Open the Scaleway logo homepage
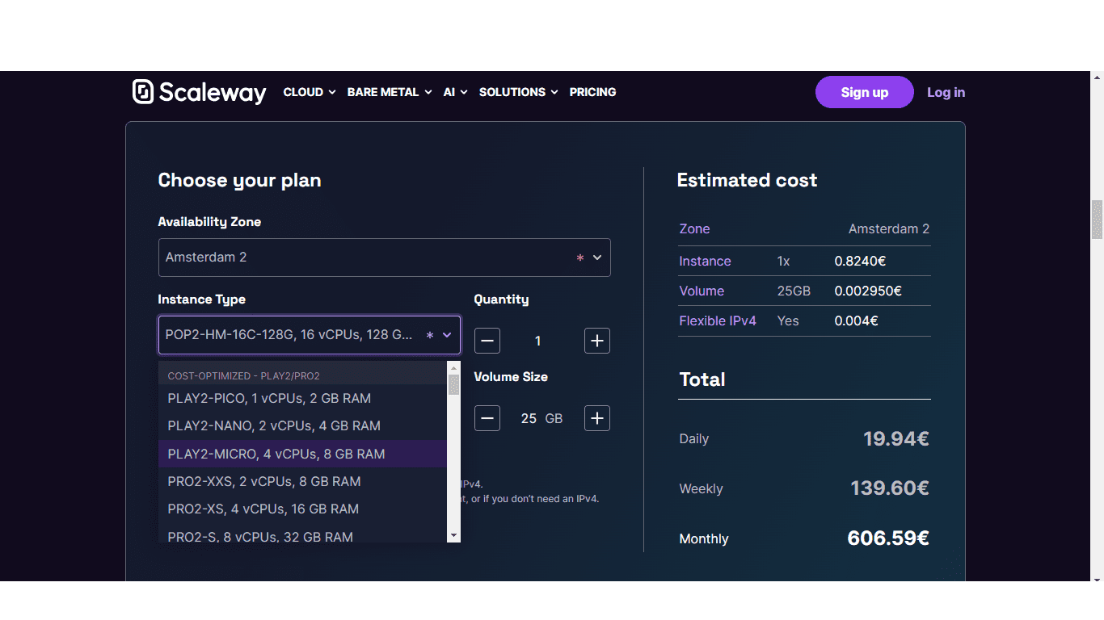The height and width of the screenshot is (620, 1104). pyautogui.click(x=199, y=92)
